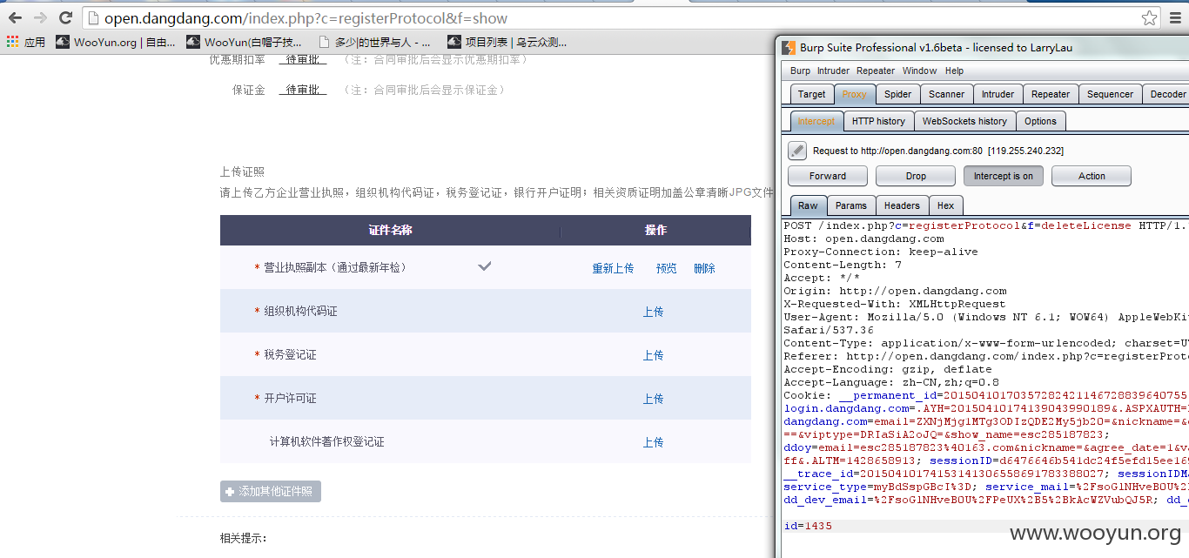This screenshot has width=1189, height=558.
Task: Switch to the Sequencer tab
Action: pos(1110,94)
